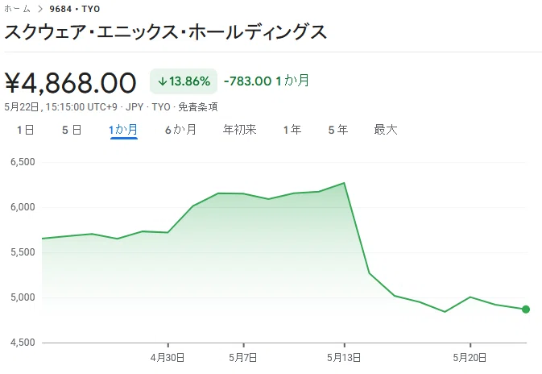This screenshot has width=542, height=374.
Task: Click the 13.86% down-arrow change badge
Action: point(184,81)
